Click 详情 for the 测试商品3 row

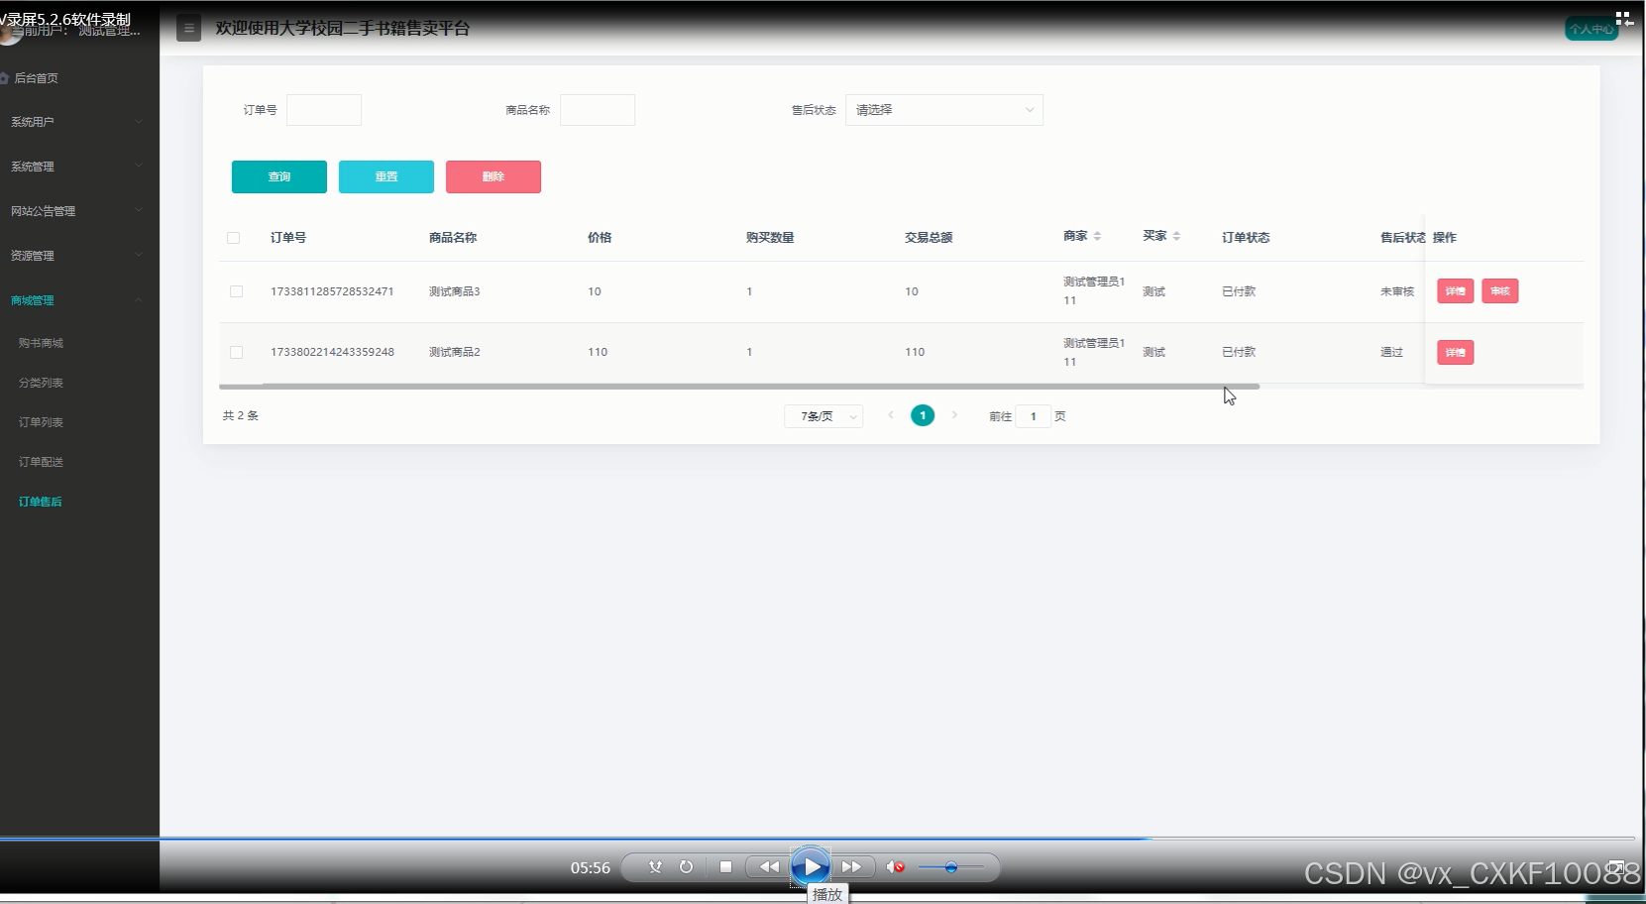coord(1455,291)
